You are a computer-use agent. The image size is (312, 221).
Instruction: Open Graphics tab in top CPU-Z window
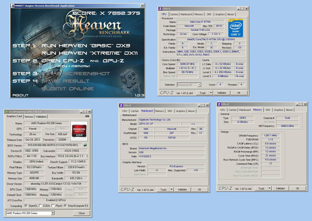pyautogui.click(x=220, y=14)
